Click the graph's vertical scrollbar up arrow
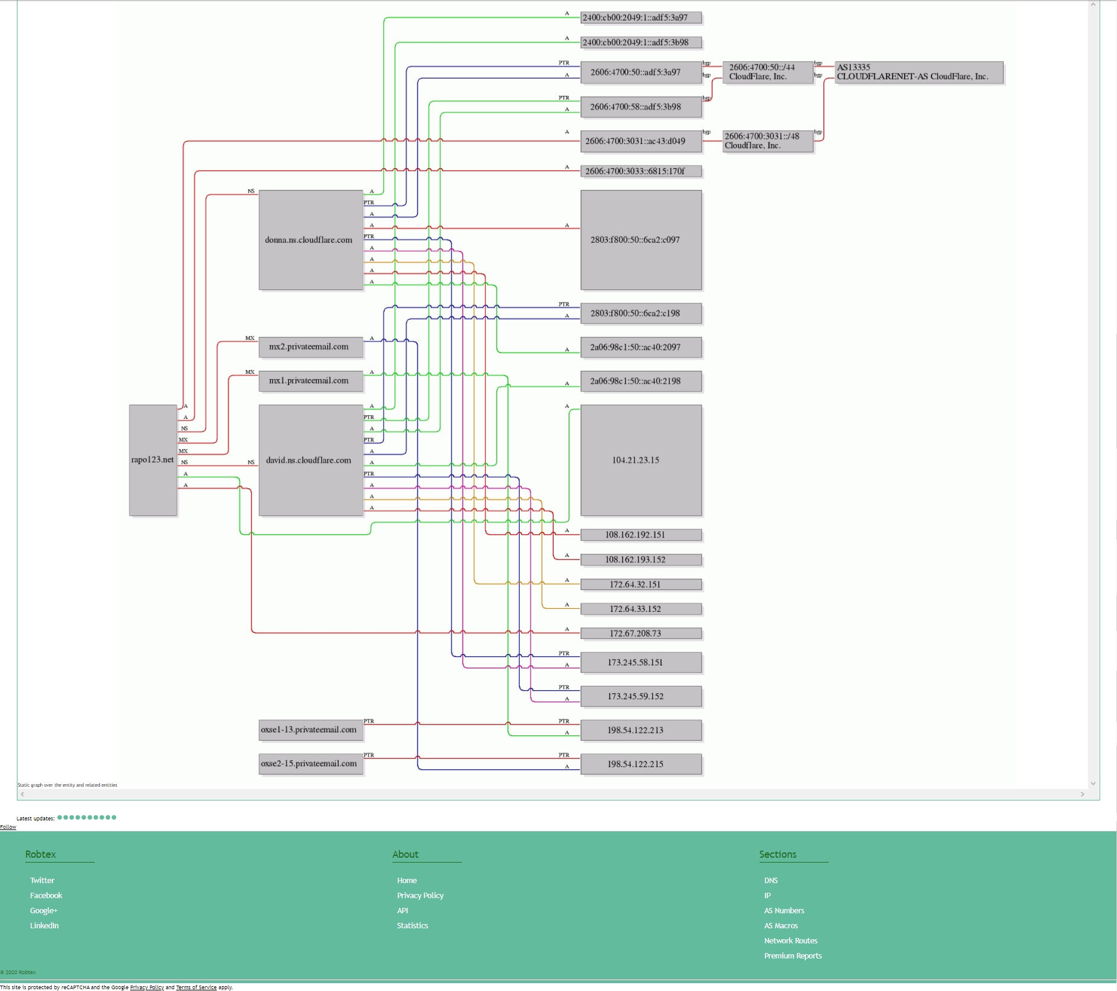Viewport: 1117px width, 991px height. click(1093, 5)
